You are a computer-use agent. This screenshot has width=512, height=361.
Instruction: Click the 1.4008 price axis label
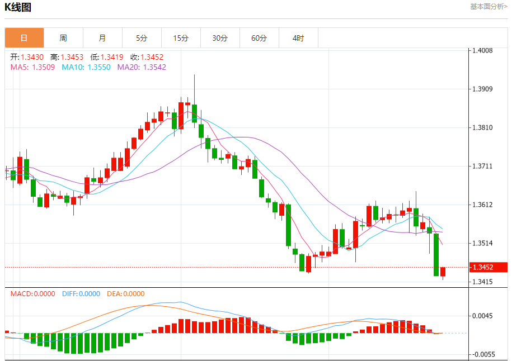click(x=482, y=50)
